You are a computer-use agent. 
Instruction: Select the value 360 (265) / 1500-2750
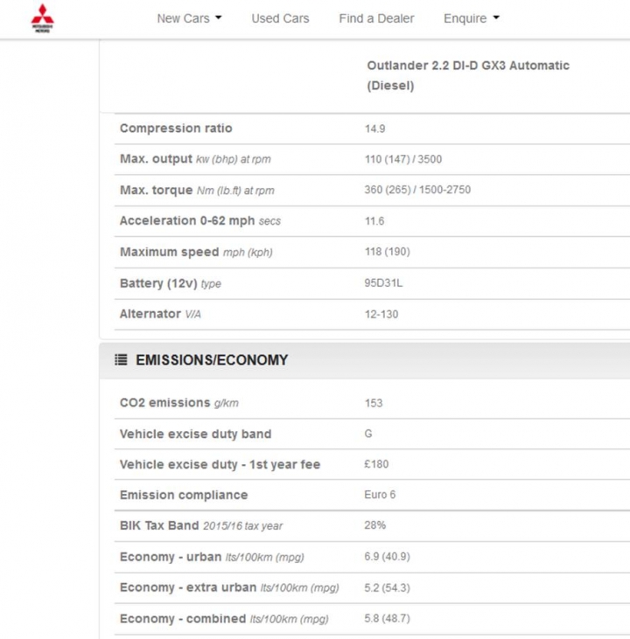point(417,190)
